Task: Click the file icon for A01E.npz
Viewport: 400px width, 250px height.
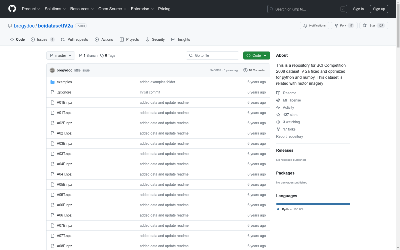Action: tap(52, 102)
